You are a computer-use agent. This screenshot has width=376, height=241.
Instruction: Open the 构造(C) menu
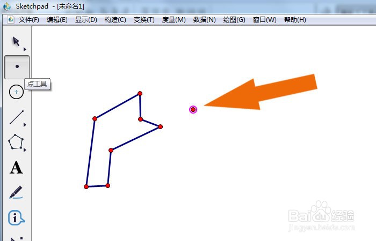115,20
